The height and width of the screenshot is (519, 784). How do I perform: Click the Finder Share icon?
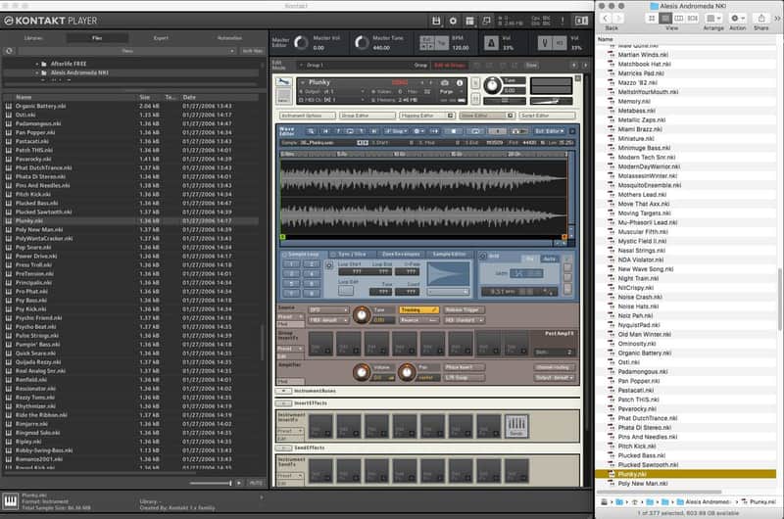[x=761, y=18]
